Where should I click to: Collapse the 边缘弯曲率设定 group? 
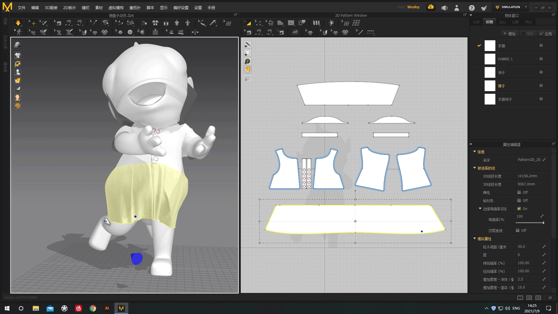click(x=480, y=208)
